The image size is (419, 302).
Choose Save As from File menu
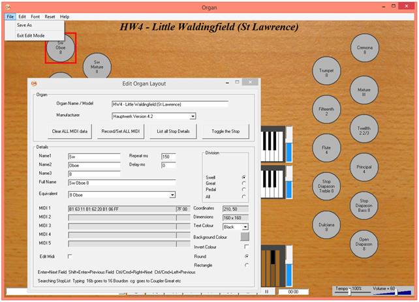coord(24,25)
